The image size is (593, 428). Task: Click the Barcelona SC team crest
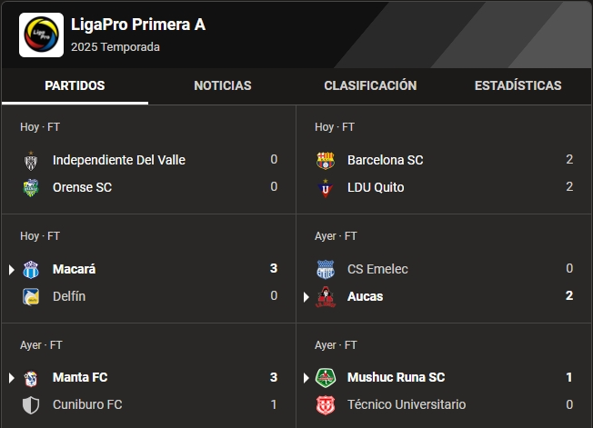click(x=325, y=160)
